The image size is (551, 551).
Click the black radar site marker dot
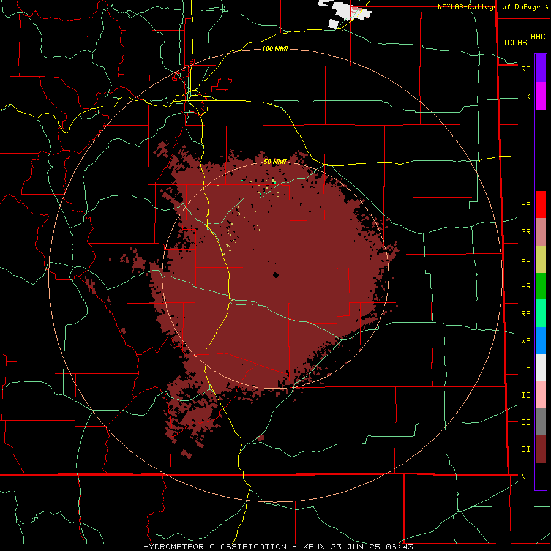pos(275,275)
